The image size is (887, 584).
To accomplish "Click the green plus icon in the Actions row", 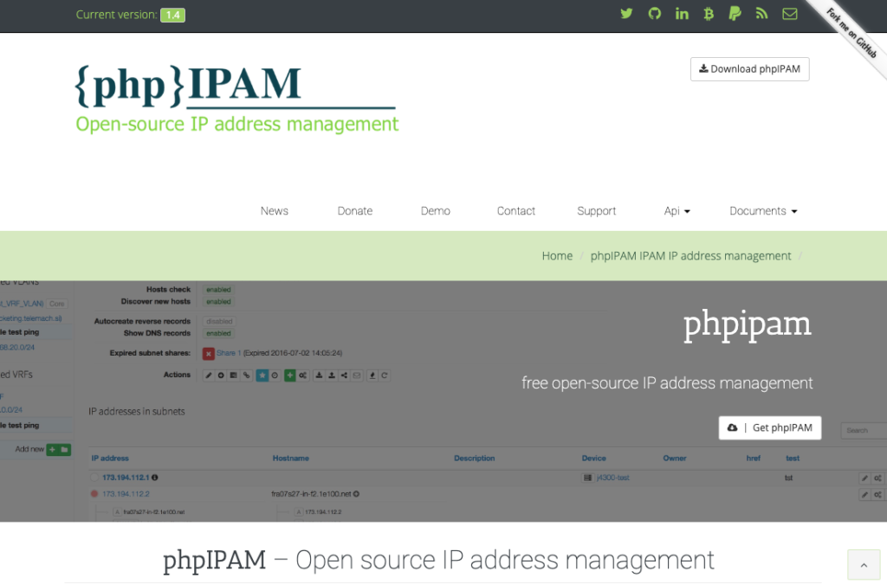I will coord(289,375).
